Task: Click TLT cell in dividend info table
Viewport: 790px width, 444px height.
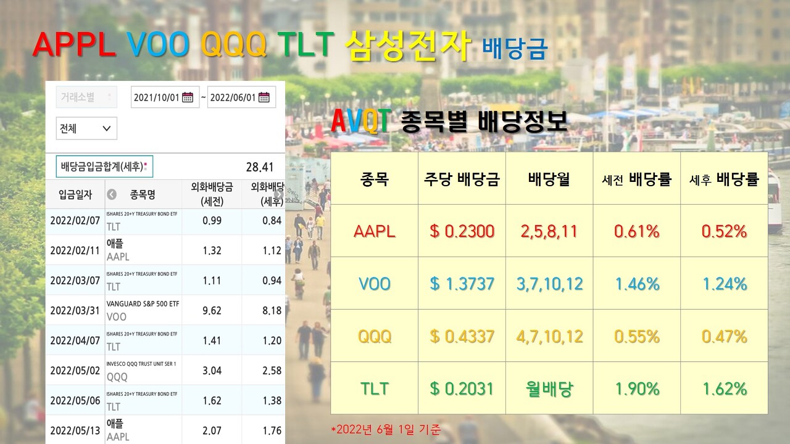Action: 375,388
